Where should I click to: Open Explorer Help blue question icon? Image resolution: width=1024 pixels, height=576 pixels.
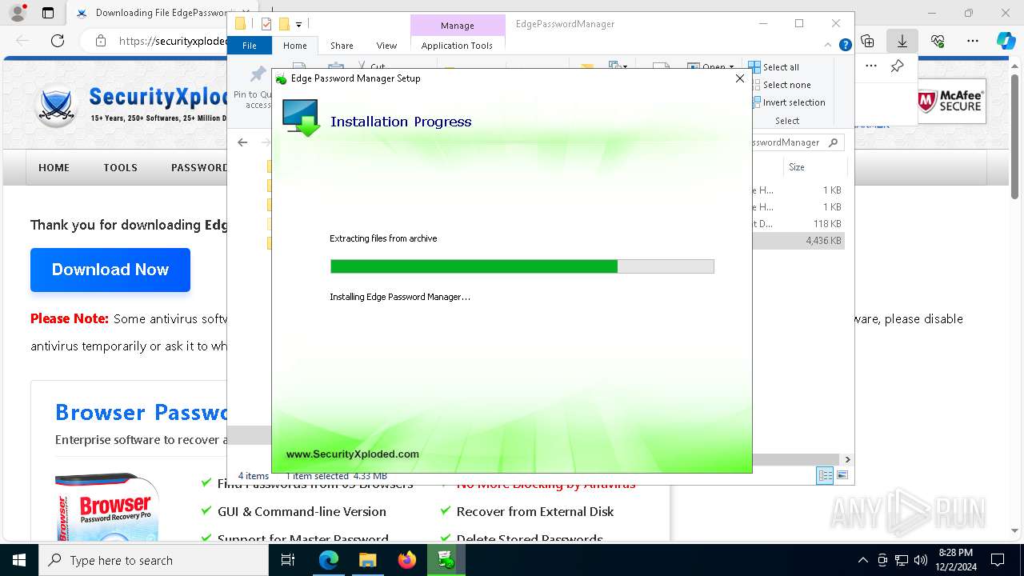point(845,46)
